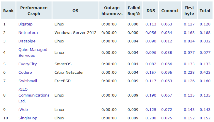The width and height of the screenshot is (214, 122).
Task: Open the Codero performance graph link
Action: [x=25, y=73]
